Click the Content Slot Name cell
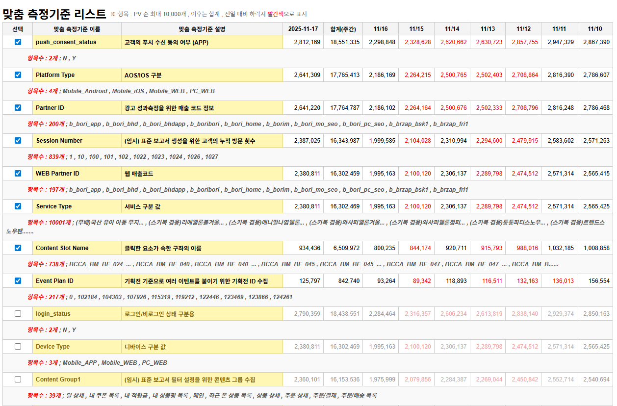Viewport: 617px width, 406px height. tap(77, 248)
